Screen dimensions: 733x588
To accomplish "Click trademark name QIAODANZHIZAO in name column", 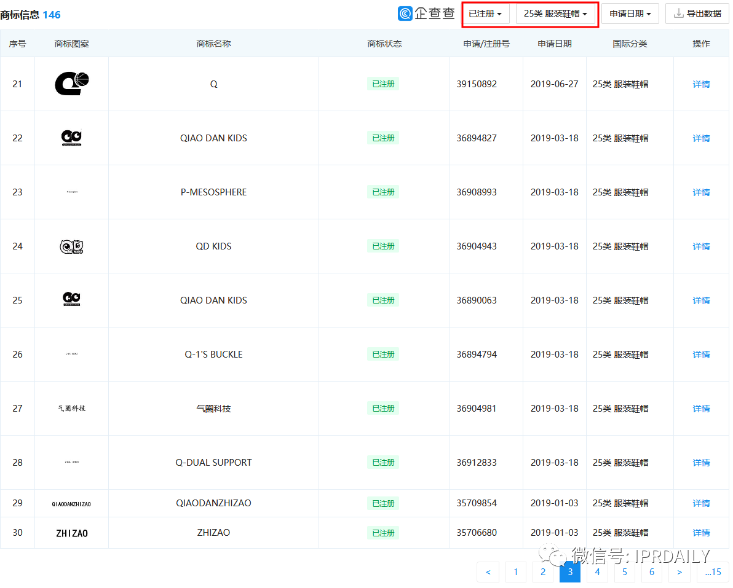I will coord(213,503).
